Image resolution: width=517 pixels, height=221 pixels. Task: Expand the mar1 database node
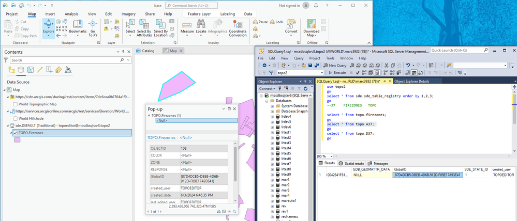point(272,180)
